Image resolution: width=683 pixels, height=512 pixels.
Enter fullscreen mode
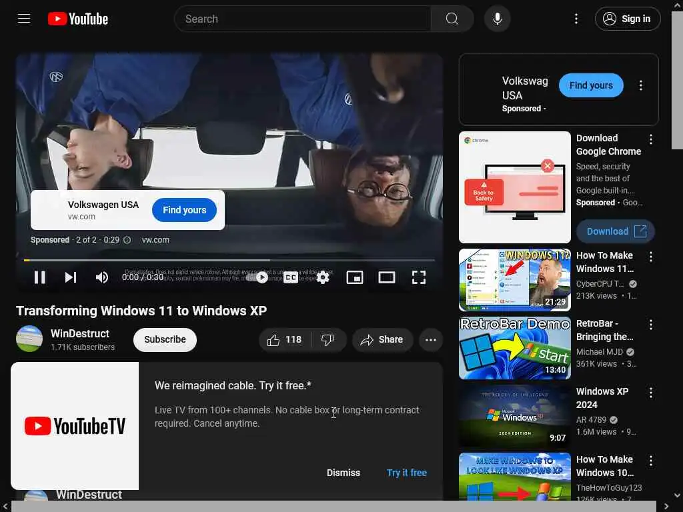419,277
